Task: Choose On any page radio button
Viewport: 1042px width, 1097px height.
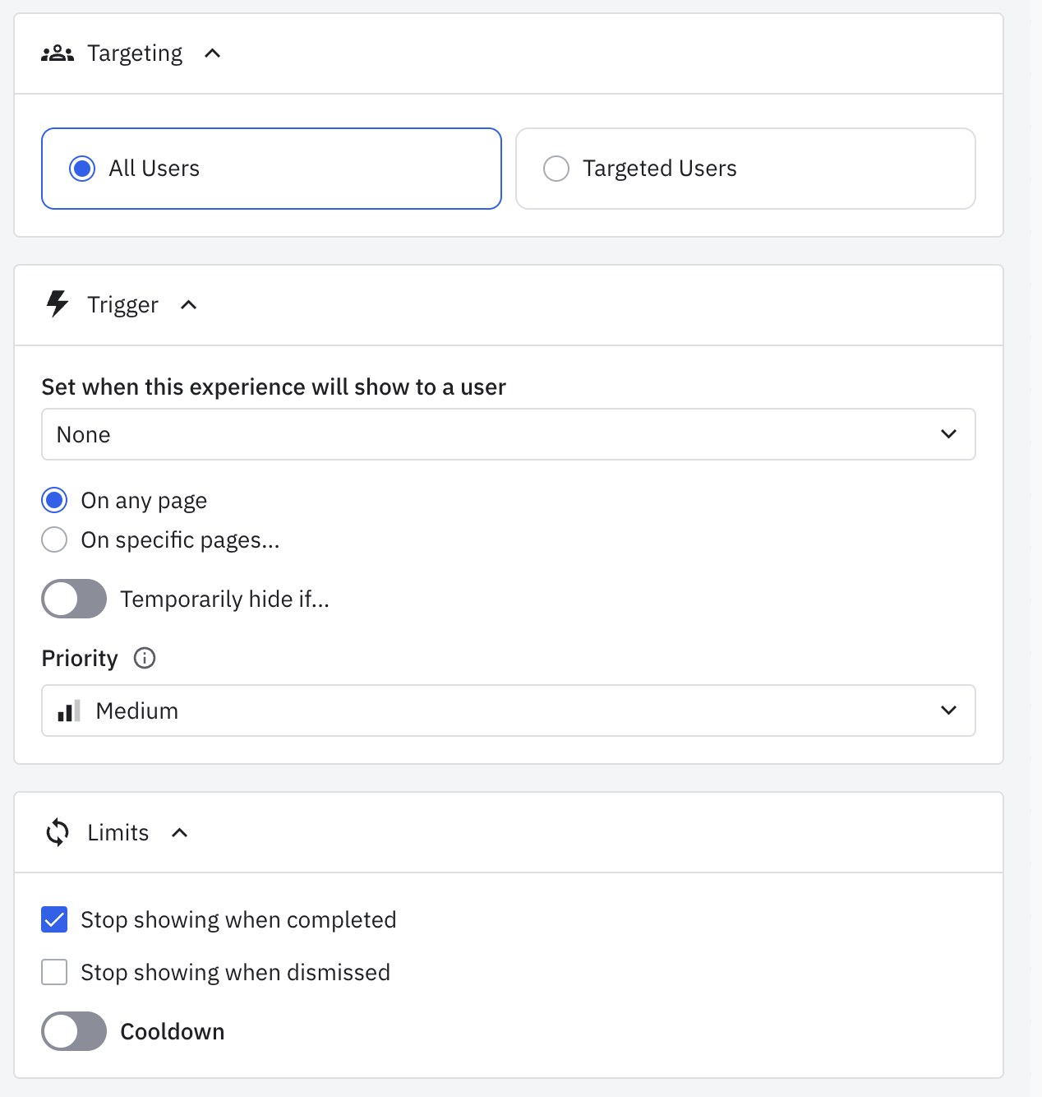Action: (x=54, y=500)
